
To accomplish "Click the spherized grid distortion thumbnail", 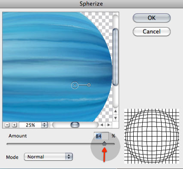I will coord(152,136).
